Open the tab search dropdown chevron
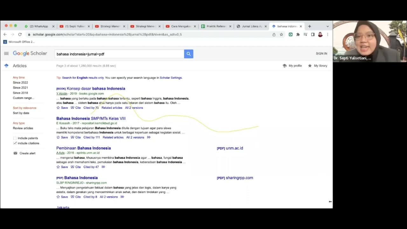Viewport: 407px width, 229px height. (x=328, y=26)
